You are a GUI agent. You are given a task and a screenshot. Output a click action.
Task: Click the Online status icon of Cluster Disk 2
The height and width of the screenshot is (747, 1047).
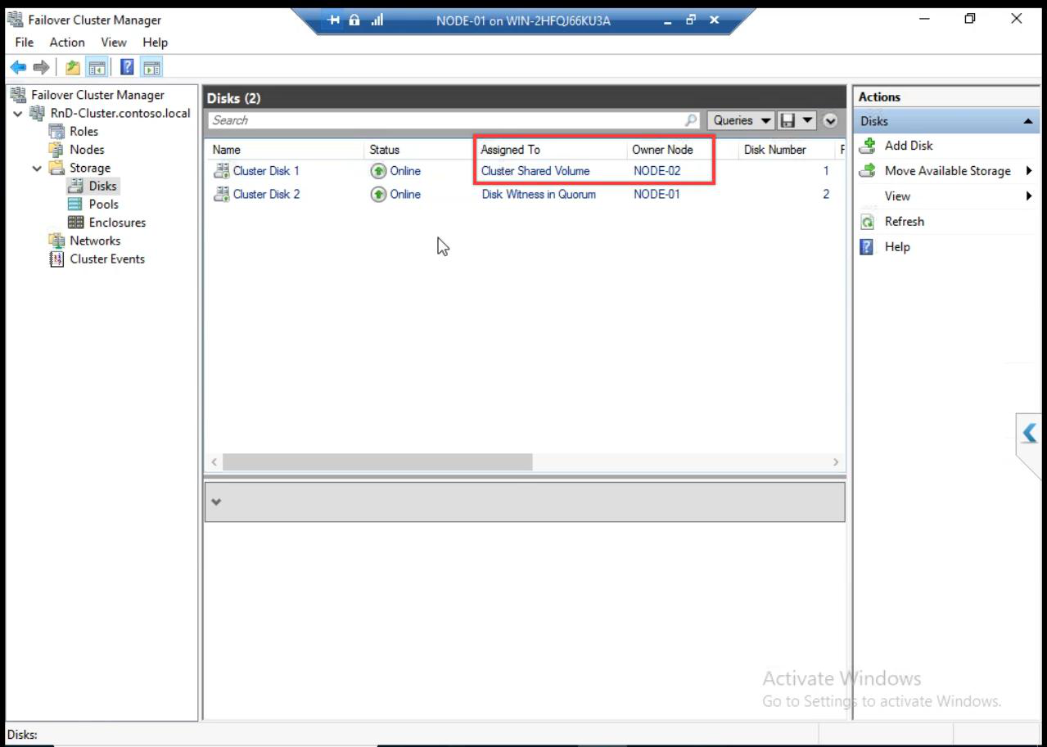pos(378,194)
